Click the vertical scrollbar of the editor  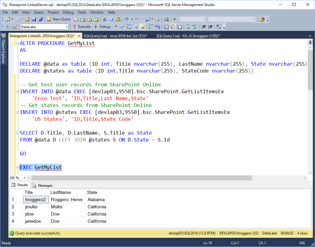310,70
